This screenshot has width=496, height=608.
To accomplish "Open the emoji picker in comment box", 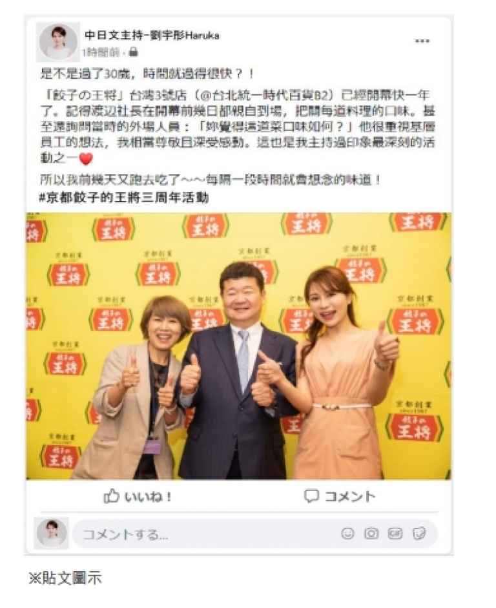I will click(x=347, y=534).
